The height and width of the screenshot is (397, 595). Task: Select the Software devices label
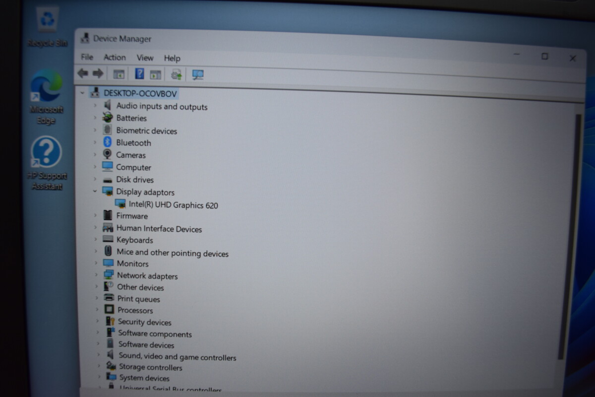coord(146,345)
